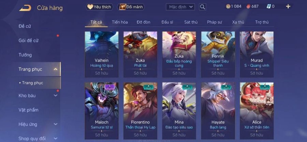Viewport: 307px width, 142px height.
Task: Expand the Shop quy đổi section
Action: (x=56, y=138)
